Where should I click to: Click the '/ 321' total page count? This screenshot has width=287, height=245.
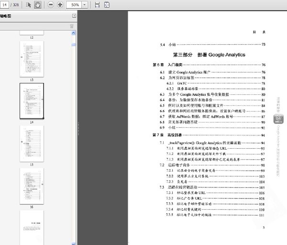pyautogui.click(x=15, y=5)
